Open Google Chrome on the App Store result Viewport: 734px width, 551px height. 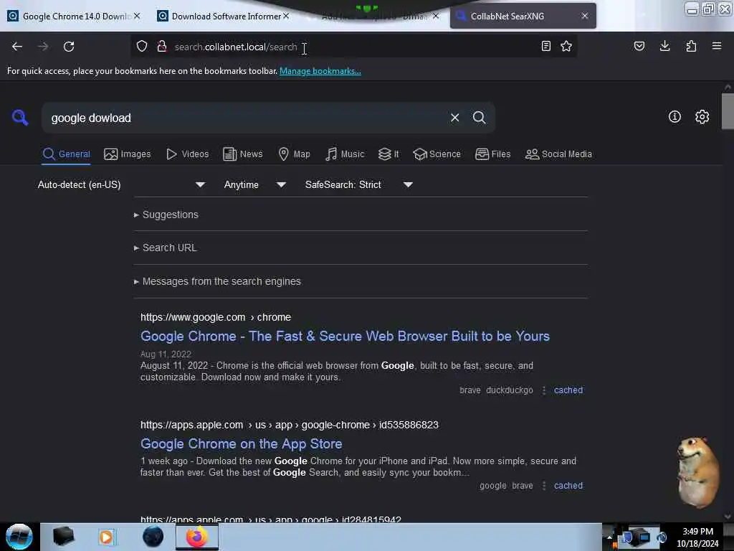(x=241, y=444)
